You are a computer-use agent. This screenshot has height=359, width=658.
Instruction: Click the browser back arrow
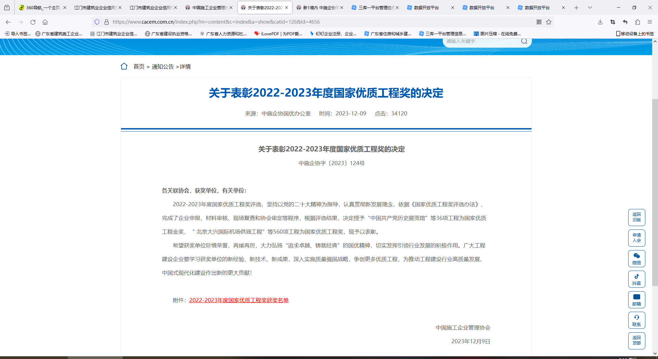coord(8,22)
